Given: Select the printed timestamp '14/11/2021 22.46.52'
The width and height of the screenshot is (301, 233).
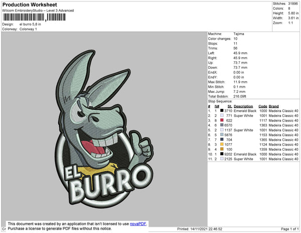Looking at the screenshot, I should pos(206,229).
